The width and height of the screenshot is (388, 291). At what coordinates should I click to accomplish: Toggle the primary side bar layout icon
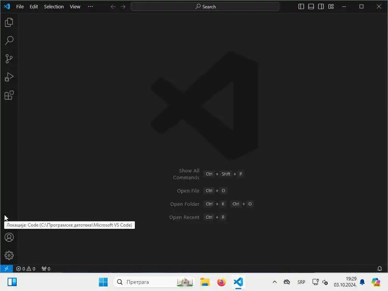(301, 6)
